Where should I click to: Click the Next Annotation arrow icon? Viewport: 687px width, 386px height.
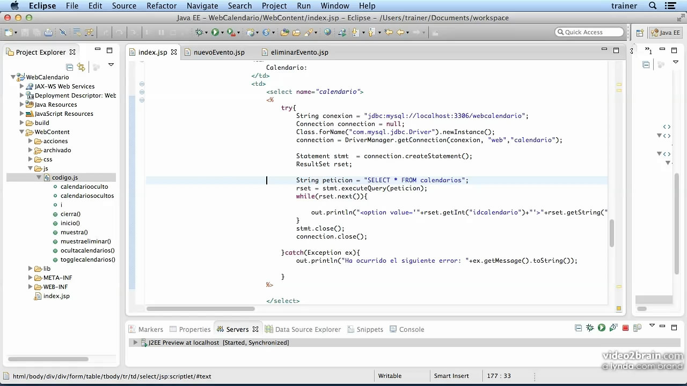(355, 32)
